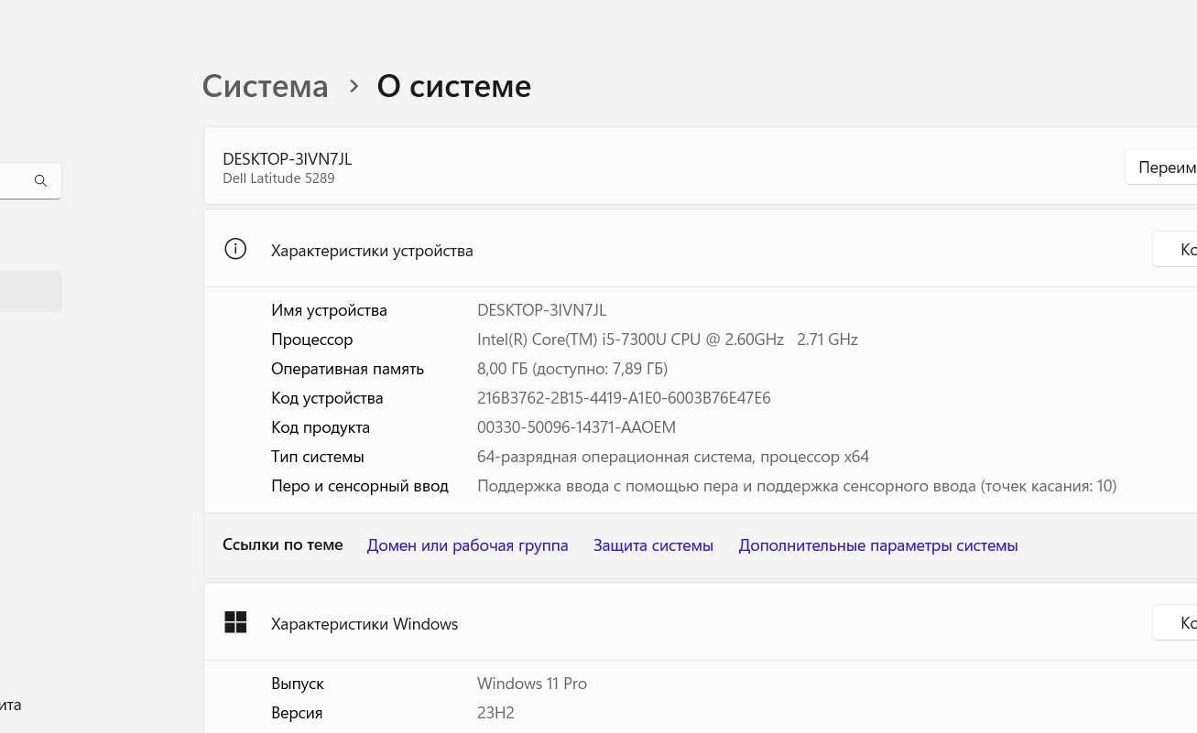Click the Тип системы label
The image size is (1197, 733).
point(318,457)
